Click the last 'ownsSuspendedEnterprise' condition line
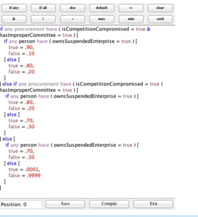198x217 pixels. click(72, 145)
